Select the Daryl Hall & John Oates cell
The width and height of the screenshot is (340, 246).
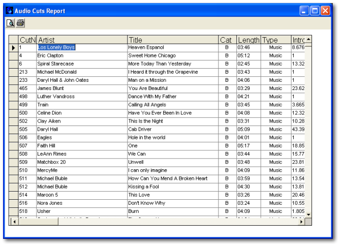(x=82, y=80)
